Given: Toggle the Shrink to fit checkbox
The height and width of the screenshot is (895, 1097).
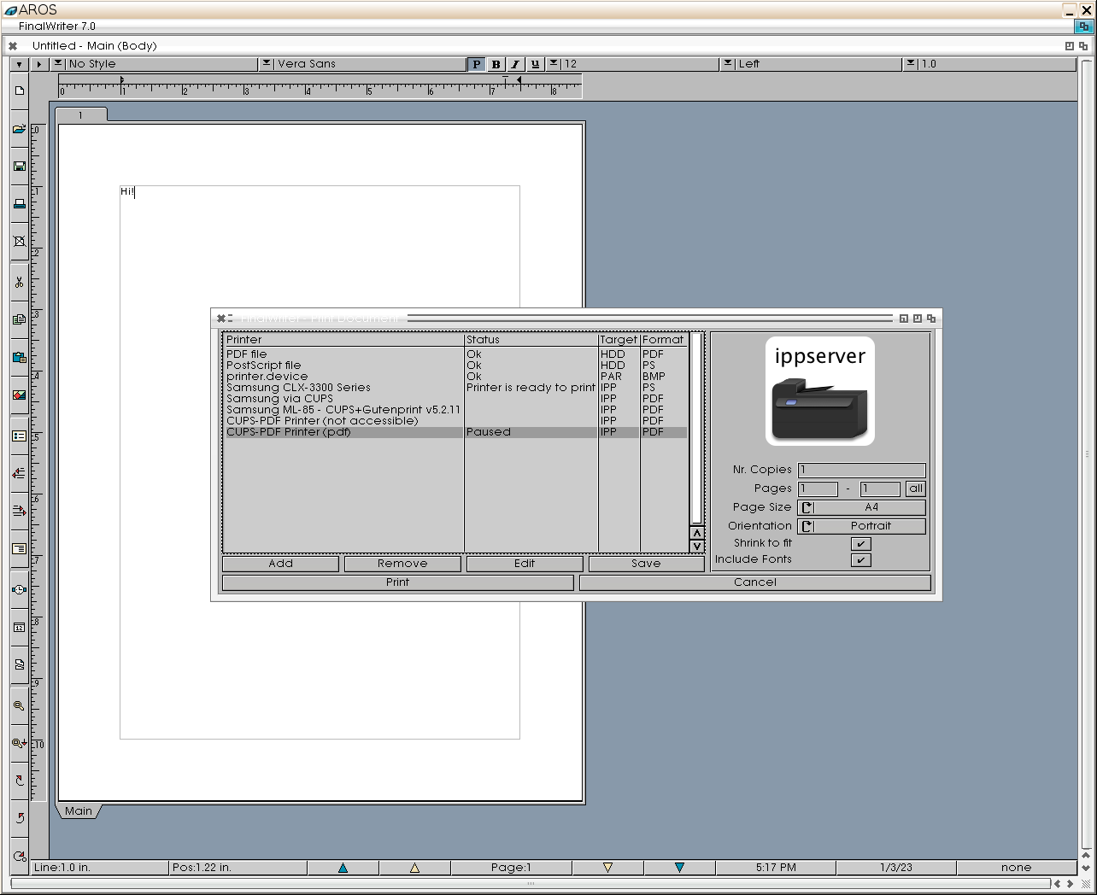Looking at the screenshot, I should point(860,544).
